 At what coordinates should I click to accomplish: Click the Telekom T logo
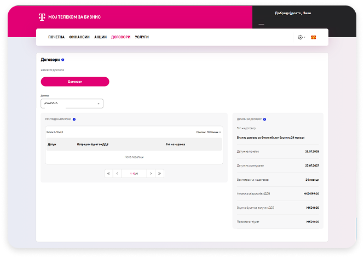pos(42,17)
